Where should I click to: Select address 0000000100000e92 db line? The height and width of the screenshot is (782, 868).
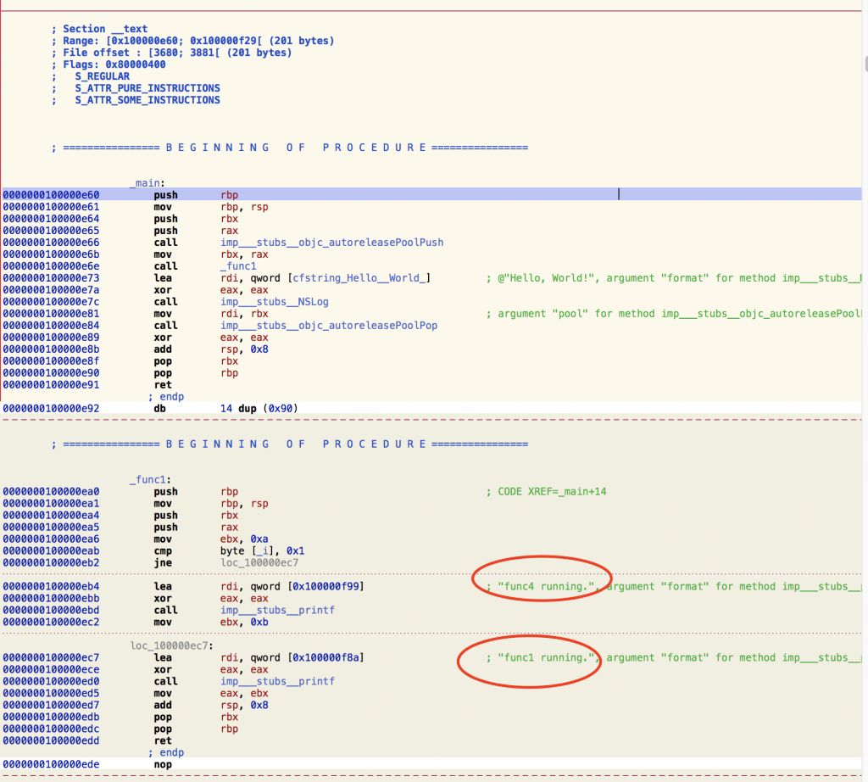(x=51, y=408)
